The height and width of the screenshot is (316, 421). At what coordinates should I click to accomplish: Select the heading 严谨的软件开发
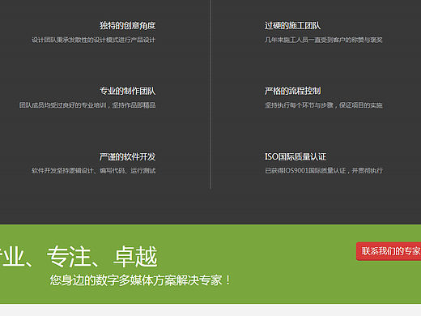(127, 156)
